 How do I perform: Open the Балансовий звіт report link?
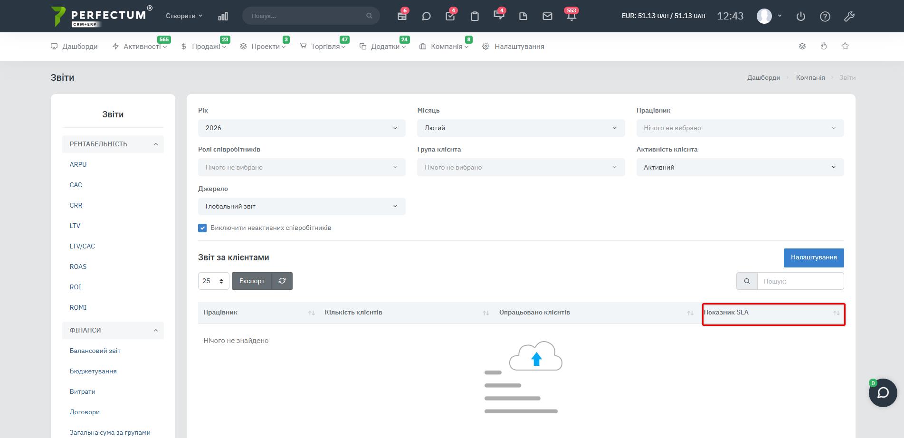95,351
